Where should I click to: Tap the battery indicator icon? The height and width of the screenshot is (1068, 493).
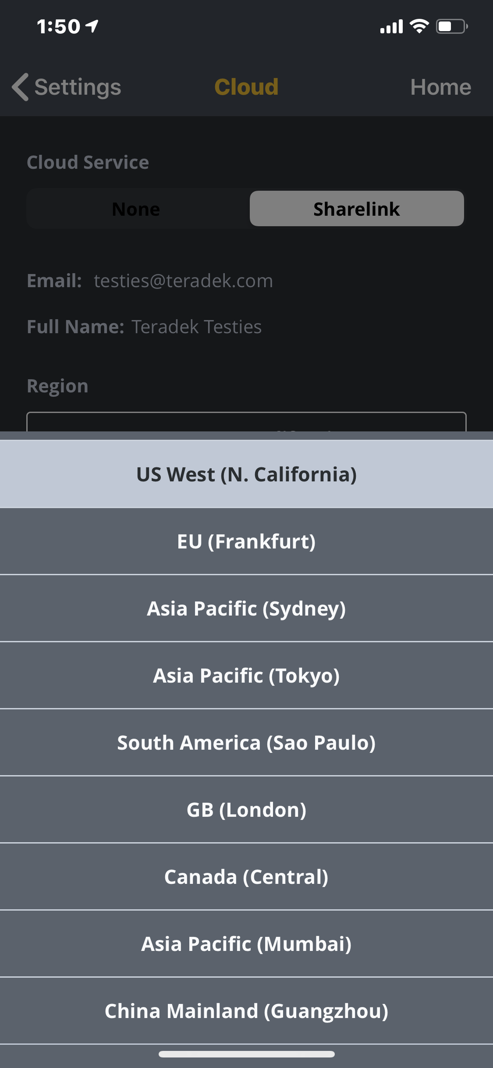click(452, 26)
